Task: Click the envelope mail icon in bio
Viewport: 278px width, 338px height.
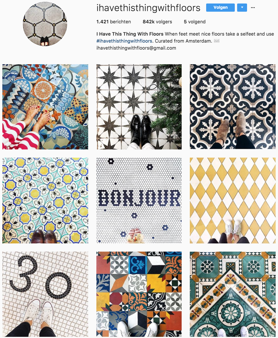Action: [217, 41]
